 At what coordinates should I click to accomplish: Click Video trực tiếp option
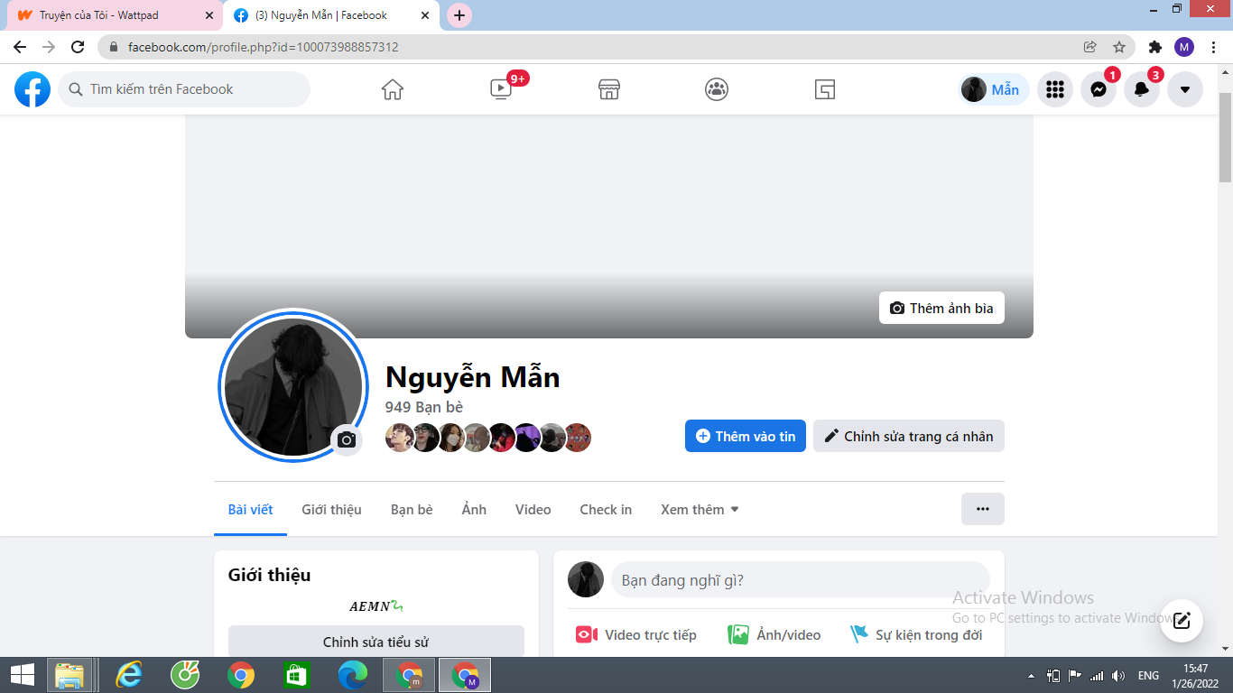(636, 634)
